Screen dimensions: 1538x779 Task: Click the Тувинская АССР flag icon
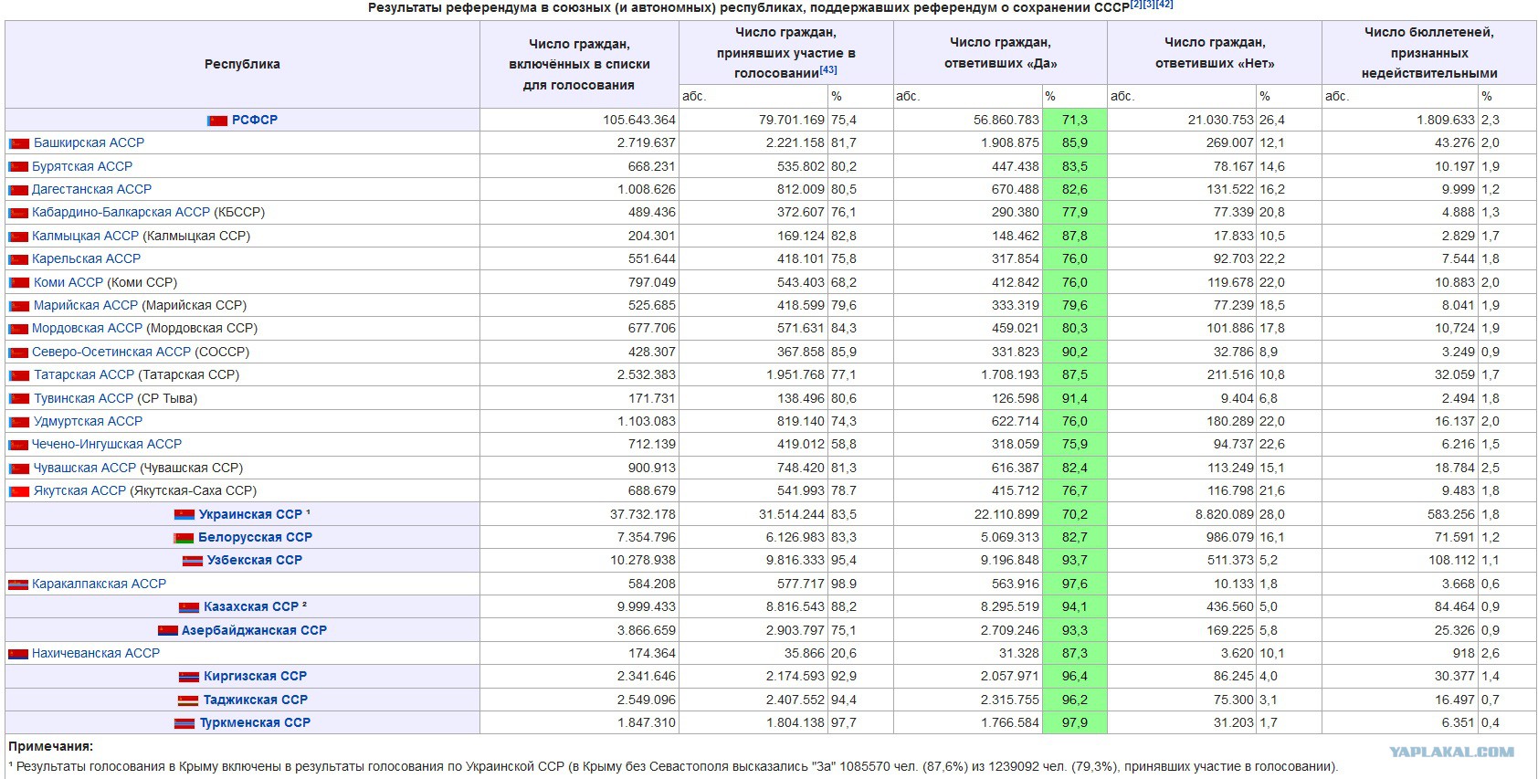(x=19, y=399)
